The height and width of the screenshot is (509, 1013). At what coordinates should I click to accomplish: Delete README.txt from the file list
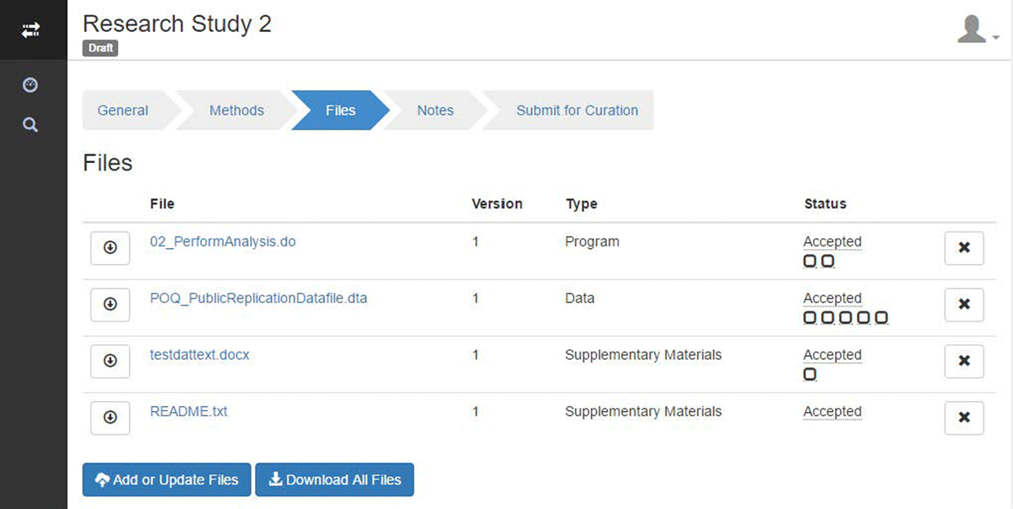tap(964, 417)
